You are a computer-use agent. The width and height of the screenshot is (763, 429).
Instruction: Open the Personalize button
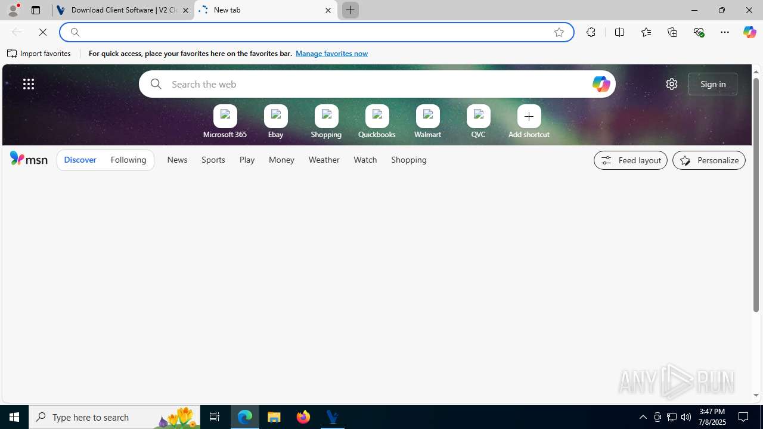[709, 160]
